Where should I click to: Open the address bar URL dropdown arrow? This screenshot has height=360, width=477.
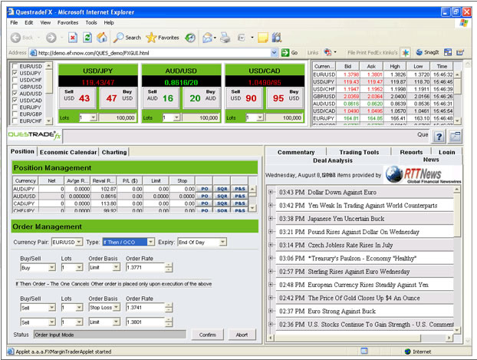click(x=274, y=53)
